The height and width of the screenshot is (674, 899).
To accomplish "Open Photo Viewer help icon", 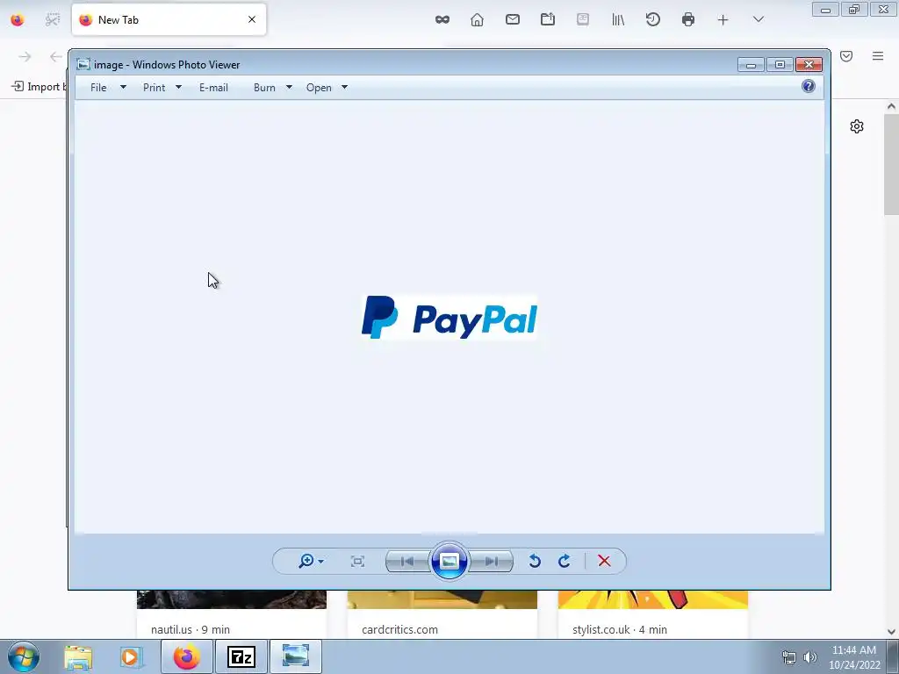I will click(x=809, y=86).
